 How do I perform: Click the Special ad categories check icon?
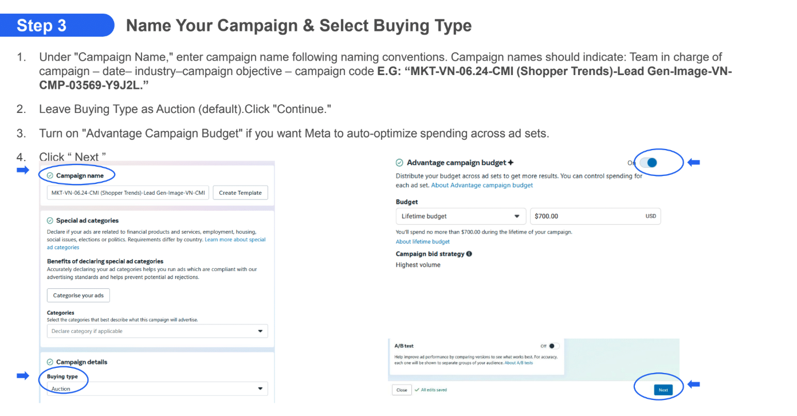[x=50, y=221]
